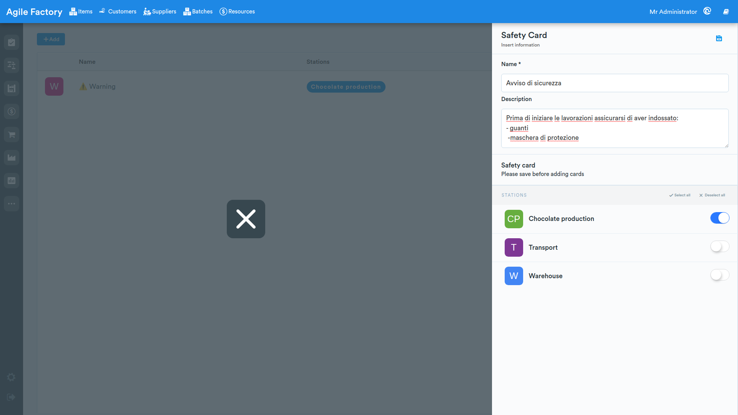Close the panel with the large X button
This screenshot has width=738, height=415.
point(246,219)
